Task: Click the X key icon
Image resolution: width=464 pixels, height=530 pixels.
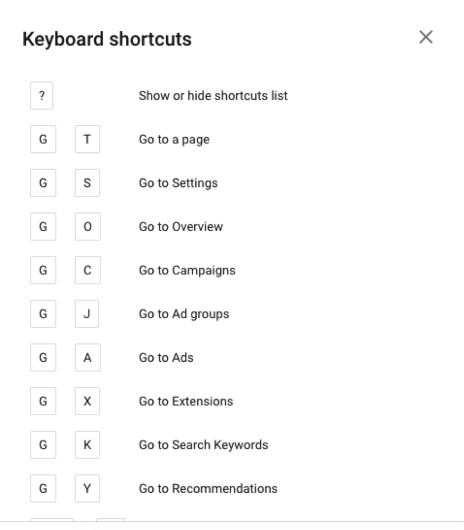Action: (x=87, y=401)
